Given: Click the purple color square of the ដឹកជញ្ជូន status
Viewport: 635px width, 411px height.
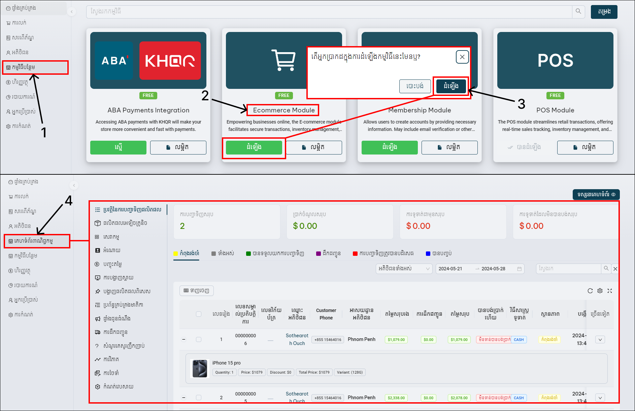Looking at the screenshot, I should (x=319, y=253).
